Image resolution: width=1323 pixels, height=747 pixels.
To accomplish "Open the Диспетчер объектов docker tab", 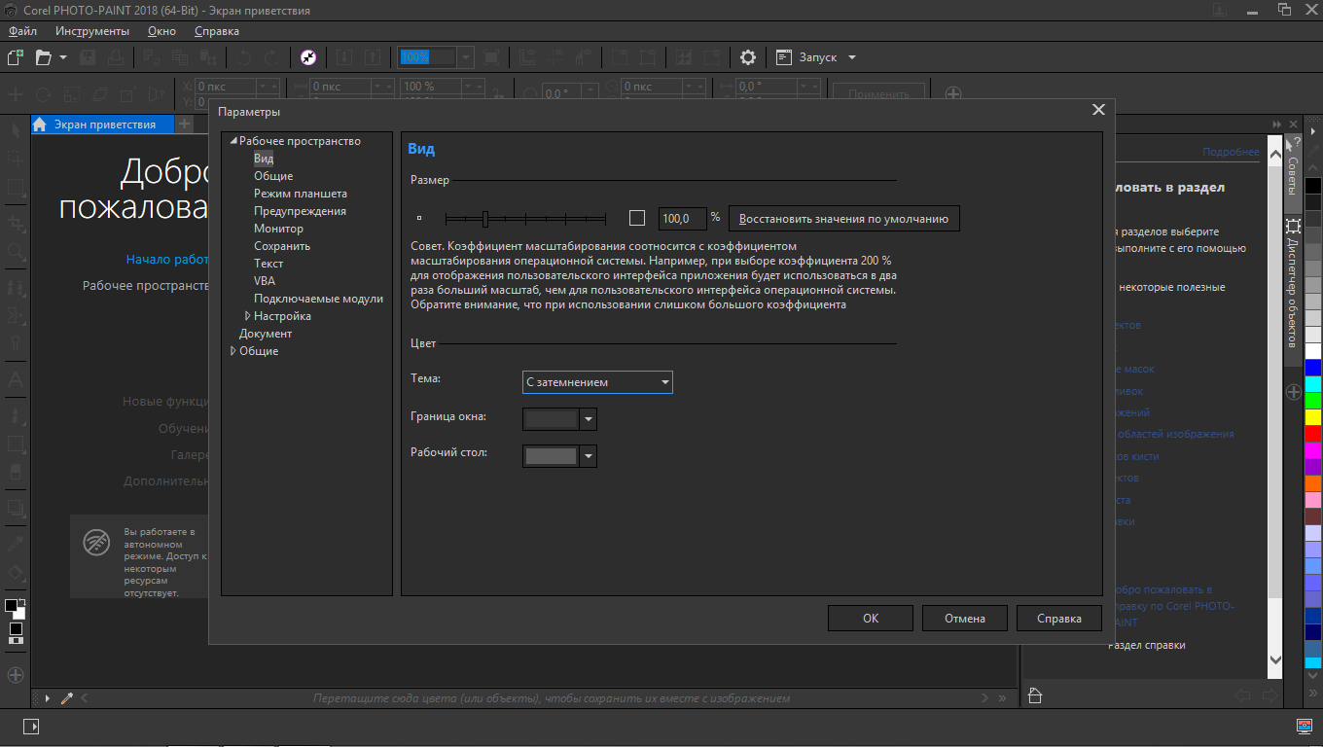I will [1293, 290].
